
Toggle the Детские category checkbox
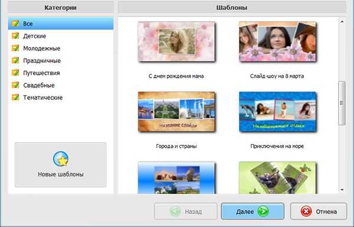point(15,36)
